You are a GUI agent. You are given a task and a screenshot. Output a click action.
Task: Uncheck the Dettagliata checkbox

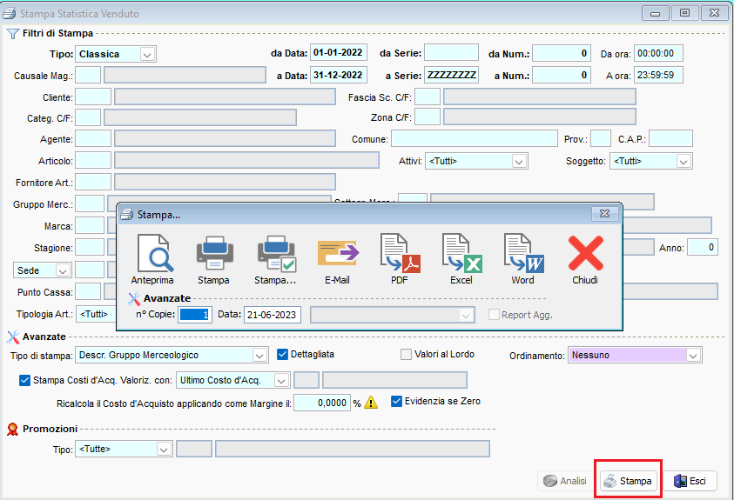coord(283,355)
